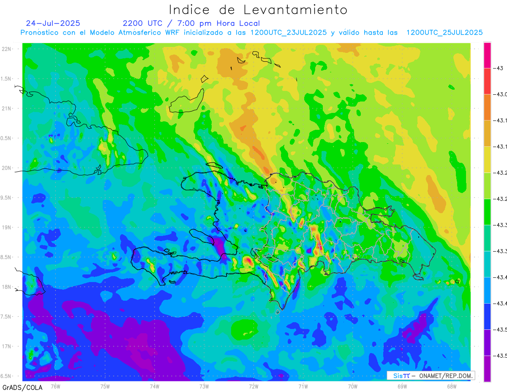The image size is (507, 392).
Task: Click the "22N" latitude label
Action: point(7,49)
